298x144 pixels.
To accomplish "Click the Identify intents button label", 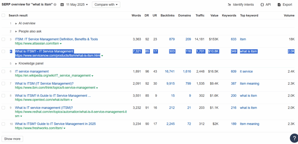I will coord(243,5).
